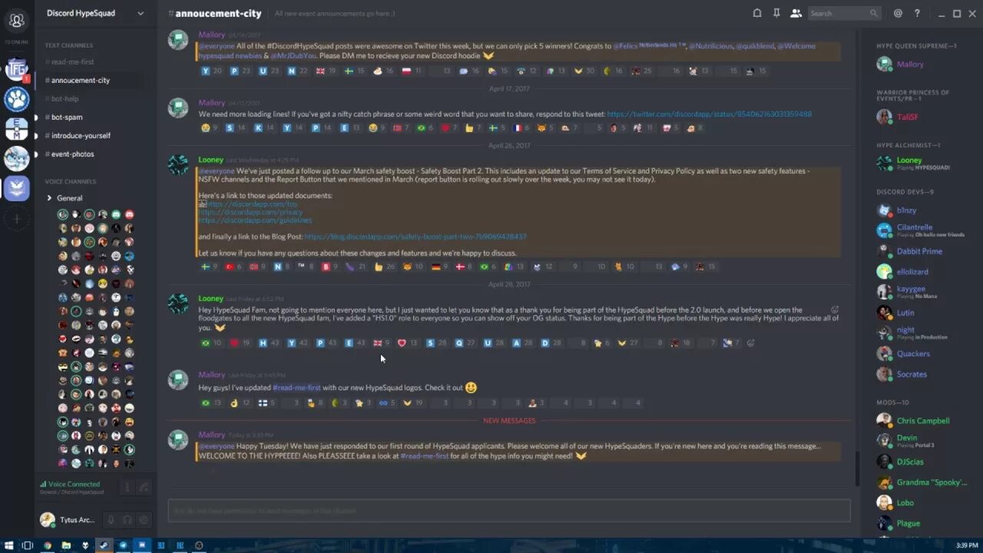Switch to the fox avatar server icon
The image size is (983, 553).
[x=17, y=158]
